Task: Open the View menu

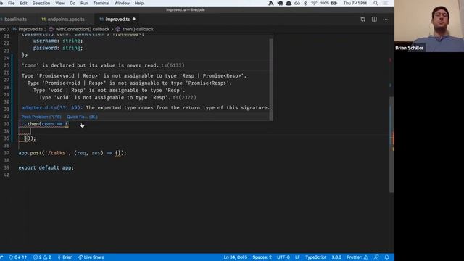Action: coord(59,3)
